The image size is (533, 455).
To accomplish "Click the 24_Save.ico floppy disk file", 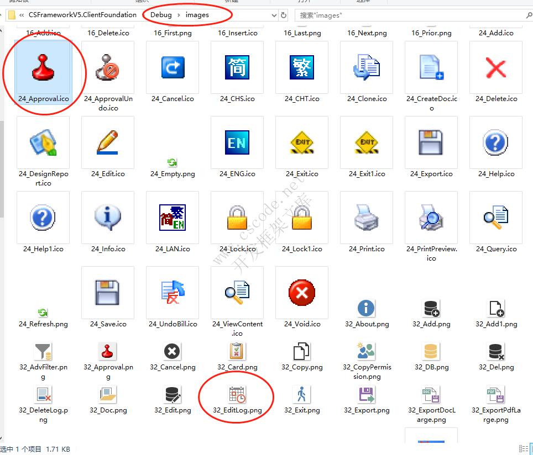I will tap(108, 294).
